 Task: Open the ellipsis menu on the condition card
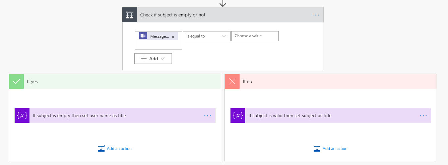click(316, 15)
